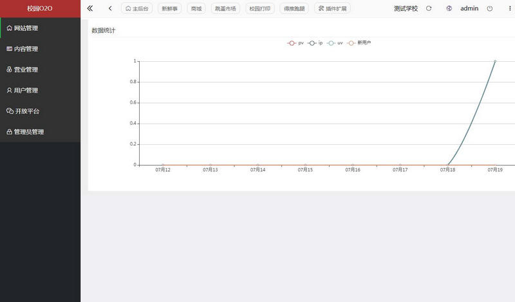The height and width of the screenshot is (302, 515).
Task: Refresh using the circular arrow icon
Action: pyautogui.click(x=429, y=8)
